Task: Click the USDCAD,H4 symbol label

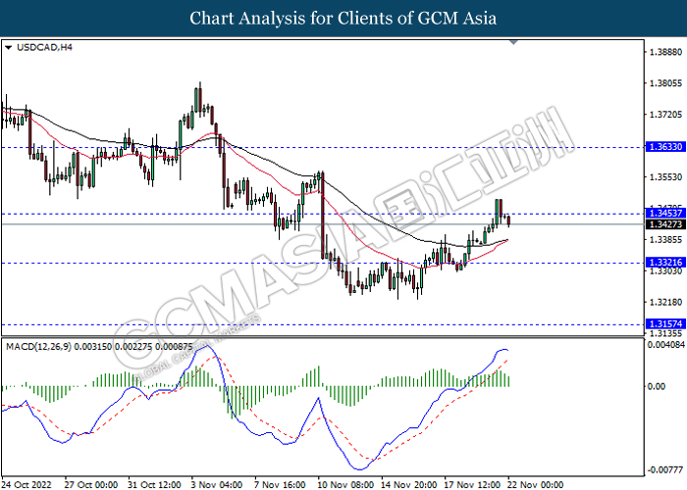Action: 44,47
